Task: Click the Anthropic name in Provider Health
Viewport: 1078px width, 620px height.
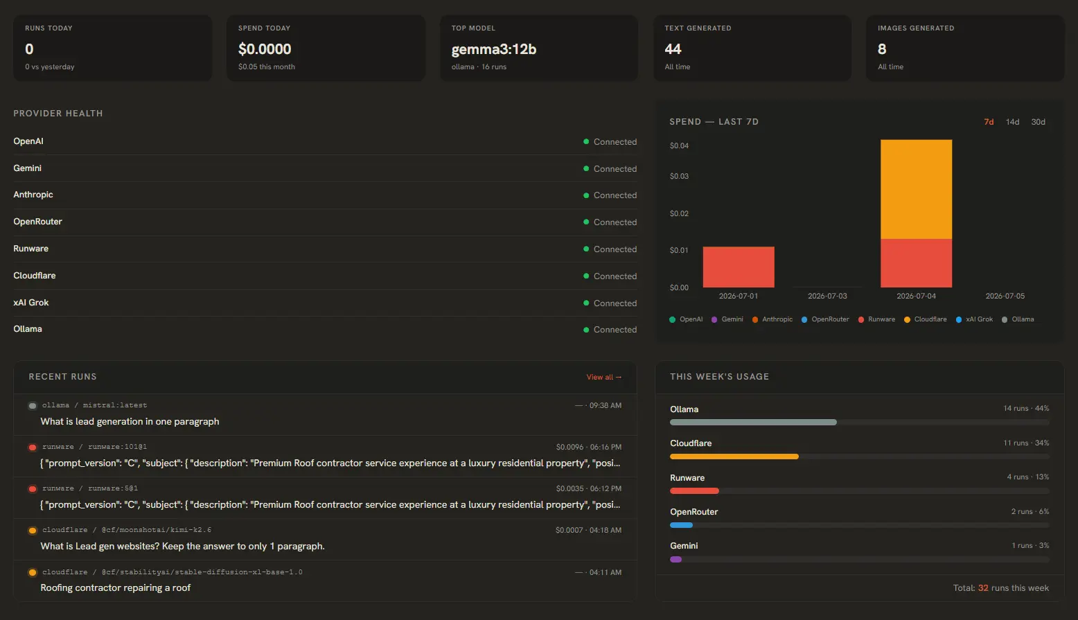Action: pos(33,195)
